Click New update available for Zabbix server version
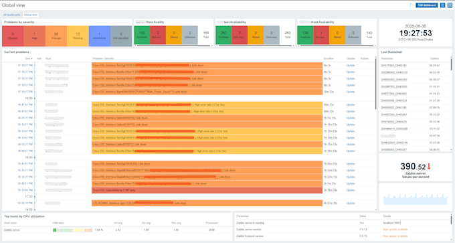 (x=395, y=230)
